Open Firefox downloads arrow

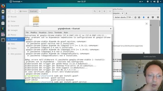tap(144, 17)
